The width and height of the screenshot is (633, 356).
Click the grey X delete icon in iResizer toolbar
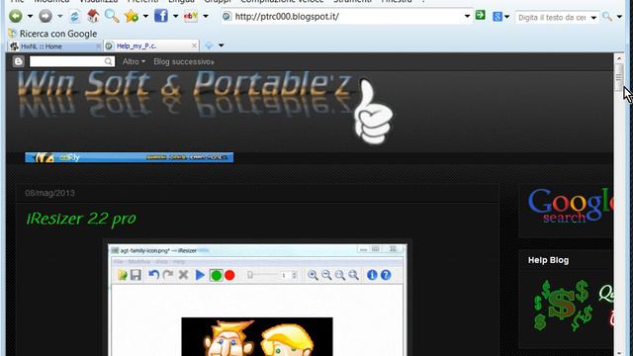183,275
